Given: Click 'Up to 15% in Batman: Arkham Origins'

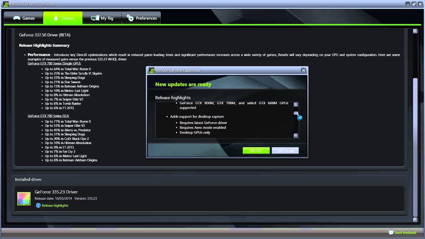Looking at the screenshot, I should tap(72, 86).
